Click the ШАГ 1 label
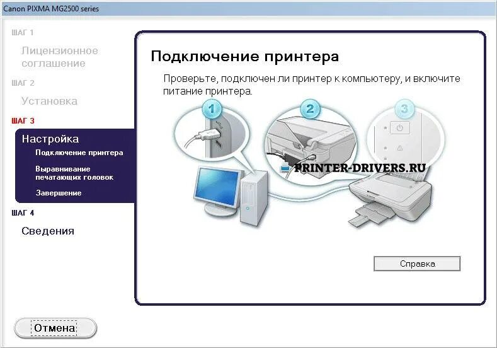Screen dimensions: 497x348 point(23,32)
